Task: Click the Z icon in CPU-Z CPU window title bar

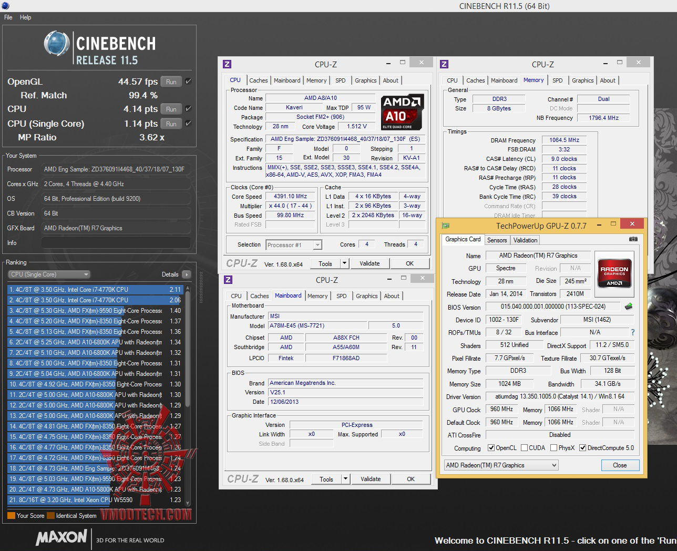Action: coord(227,64)
